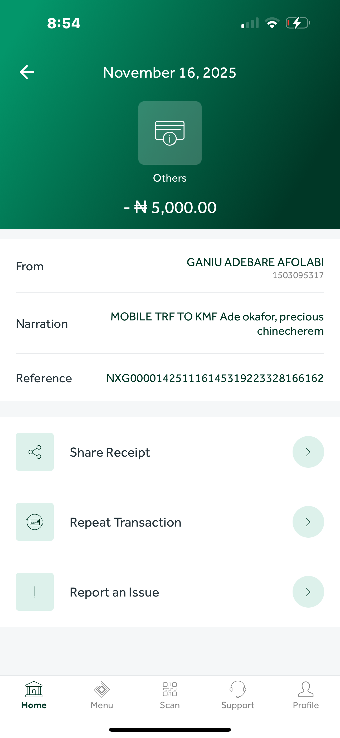Viewport: 340px width, 738px height.
Task: Select the Share Receipt label
Action: point(110,452)
